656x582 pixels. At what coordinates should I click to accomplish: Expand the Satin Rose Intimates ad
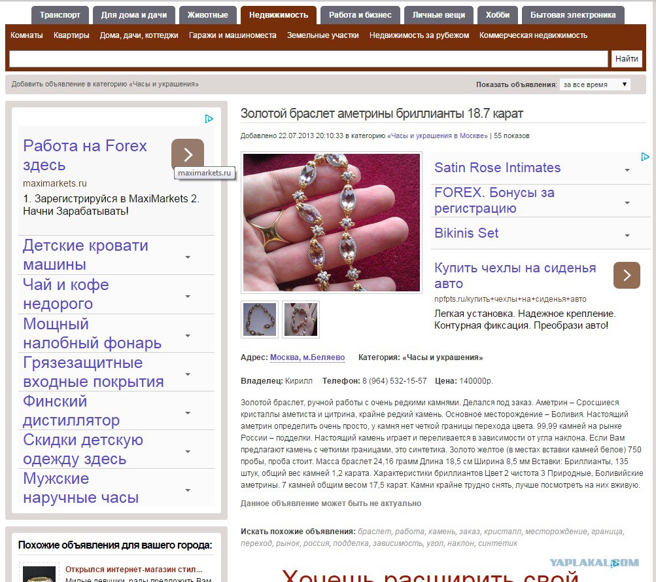click(x=627, y=170)
